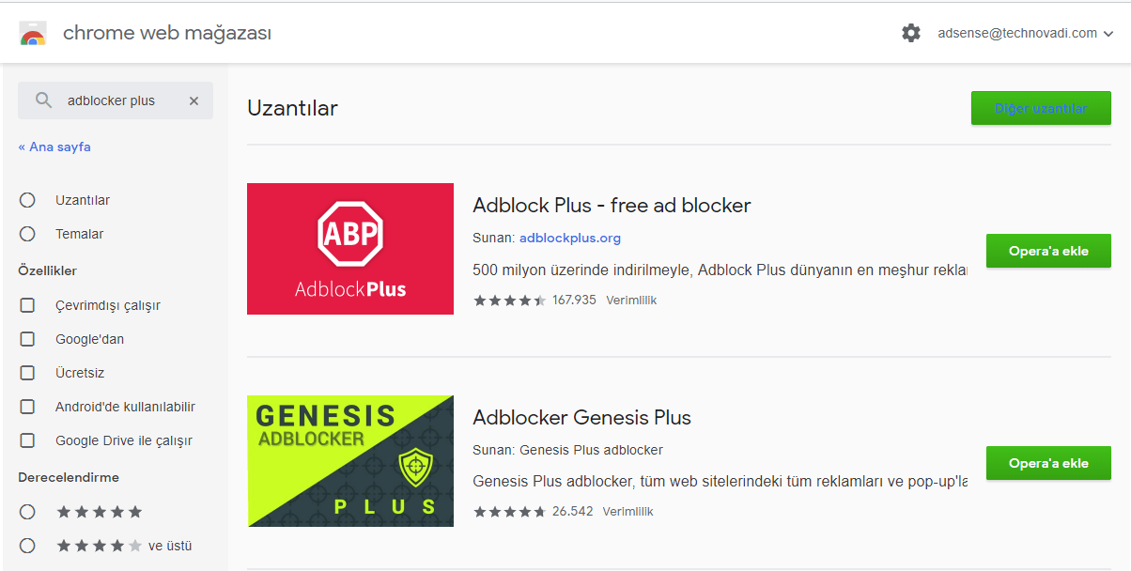Click the search magnifier icon
This screenshot has width=1131, height=571.
click(43, 100)
